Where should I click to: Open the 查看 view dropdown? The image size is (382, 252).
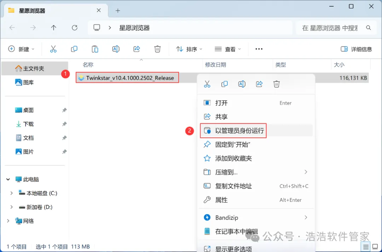(x=228, y=49)
